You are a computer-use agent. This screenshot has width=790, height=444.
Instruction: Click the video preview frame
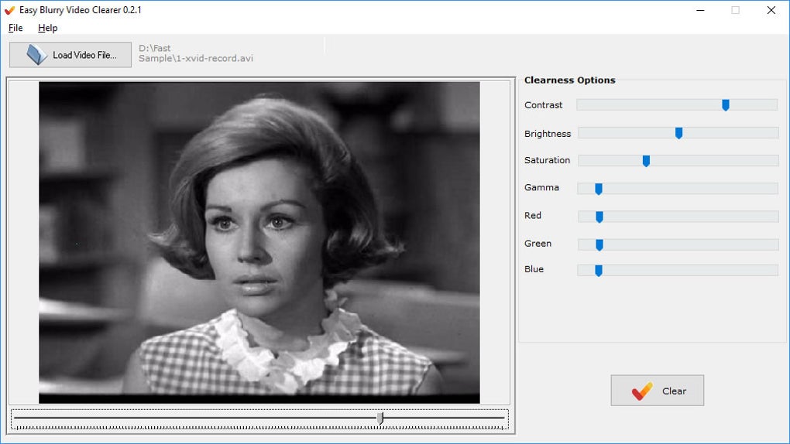[259, 243]
